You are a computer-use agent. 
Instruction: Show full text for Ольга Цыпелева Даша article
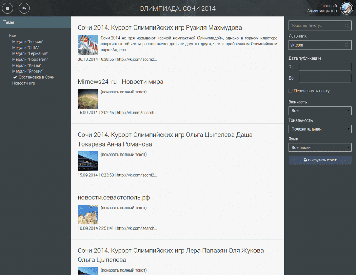click(x=123, y=155)
